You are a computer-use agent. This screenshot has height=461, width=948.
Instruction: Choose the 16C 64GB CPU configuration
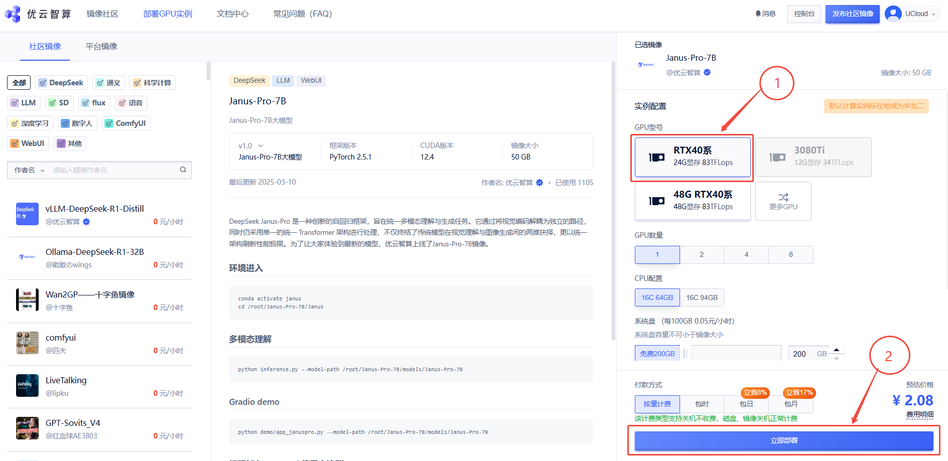(657, 297)
